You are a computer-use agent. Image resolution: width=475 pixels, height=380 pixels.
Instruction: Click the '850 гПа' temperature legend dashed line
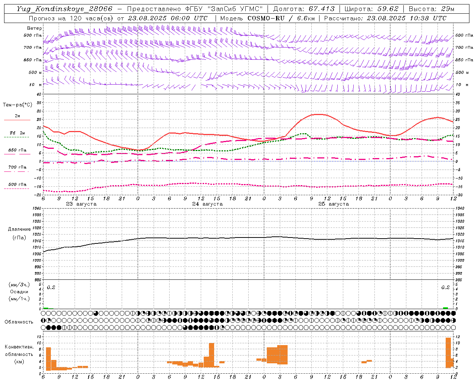tap(16, 154)
